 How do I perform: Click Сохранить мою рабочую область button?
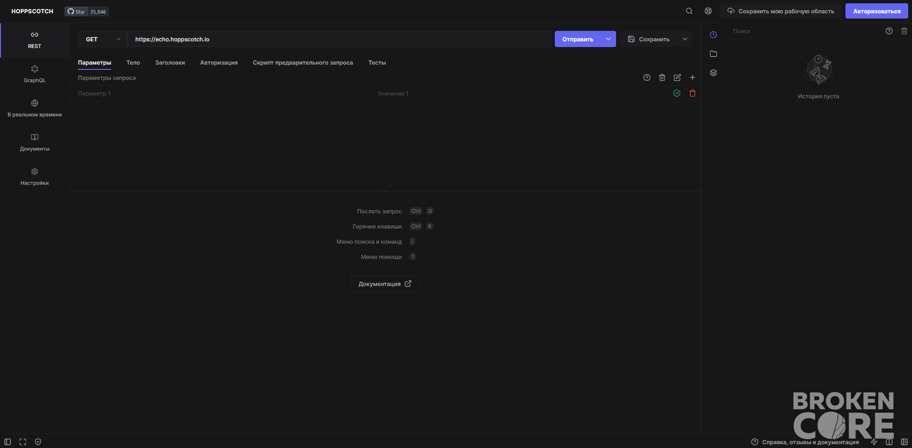pos(780,11)
